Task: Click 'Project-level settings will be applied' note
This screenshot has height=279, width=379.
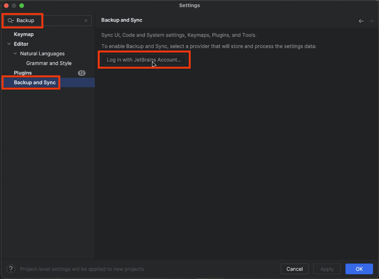Action: [x=82, y=269]
